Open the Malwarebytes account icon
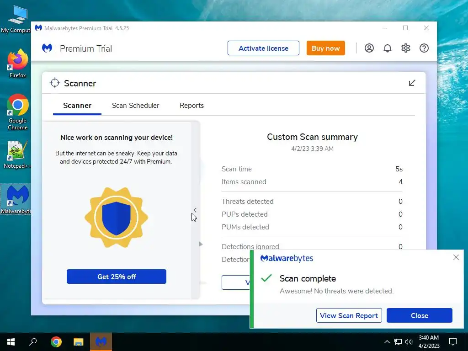This screenshot has width=468, height=351. (369, 48)
